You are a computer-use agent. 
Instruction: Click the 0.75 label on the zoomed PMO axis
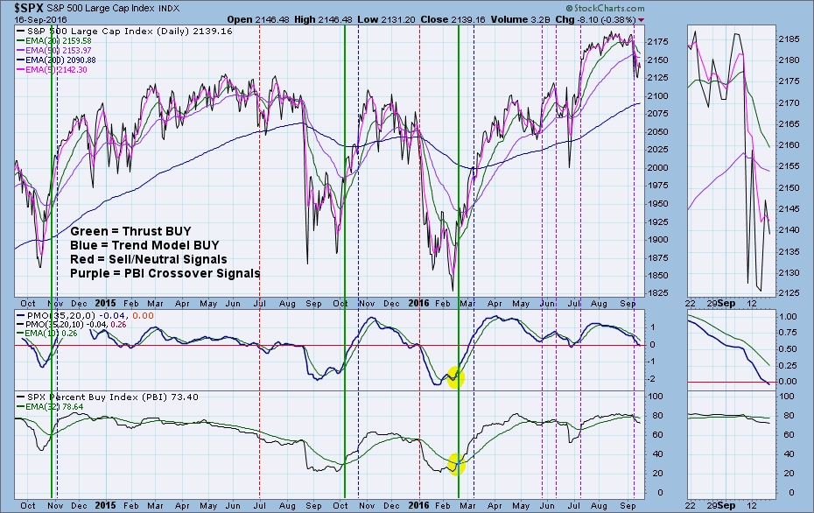click(788, 333)
